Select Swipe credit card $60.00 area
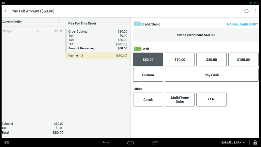 point(196,35)
